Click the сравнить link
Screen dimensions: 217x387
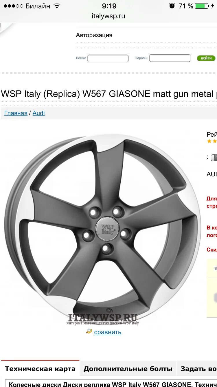108,332
